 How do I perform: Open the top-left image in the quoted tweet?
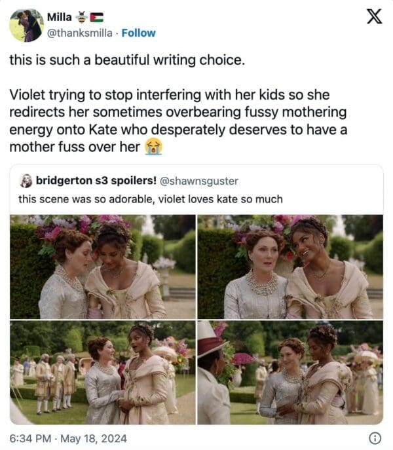coord(102,266)
